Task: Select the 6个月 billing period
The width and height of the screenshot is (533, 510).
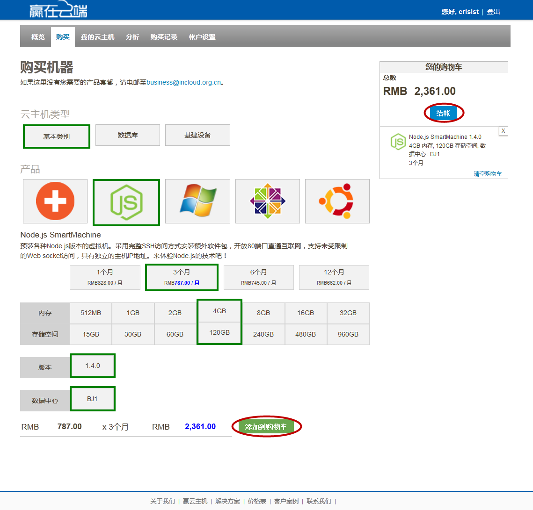Action: point(258,277)
